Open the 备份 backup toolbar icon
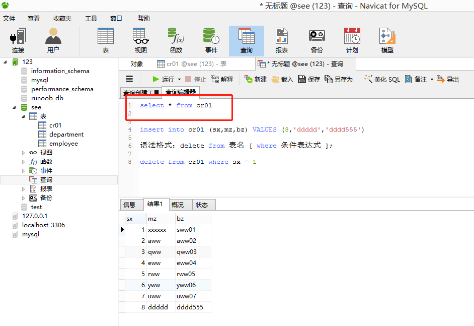This screenshot has width=474, height=326. (x=317, y=41)
